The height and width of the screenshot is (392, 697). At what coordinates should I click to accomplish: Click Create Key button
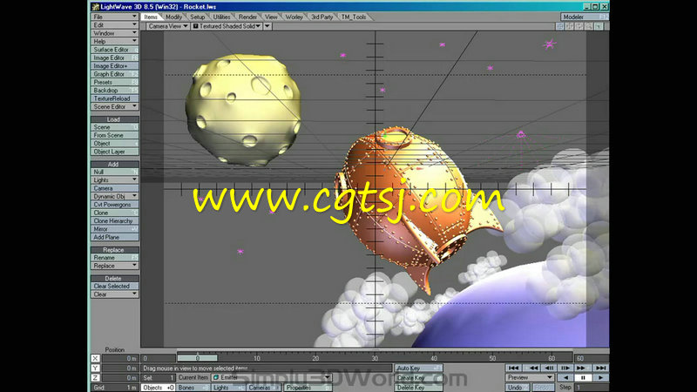418,378
